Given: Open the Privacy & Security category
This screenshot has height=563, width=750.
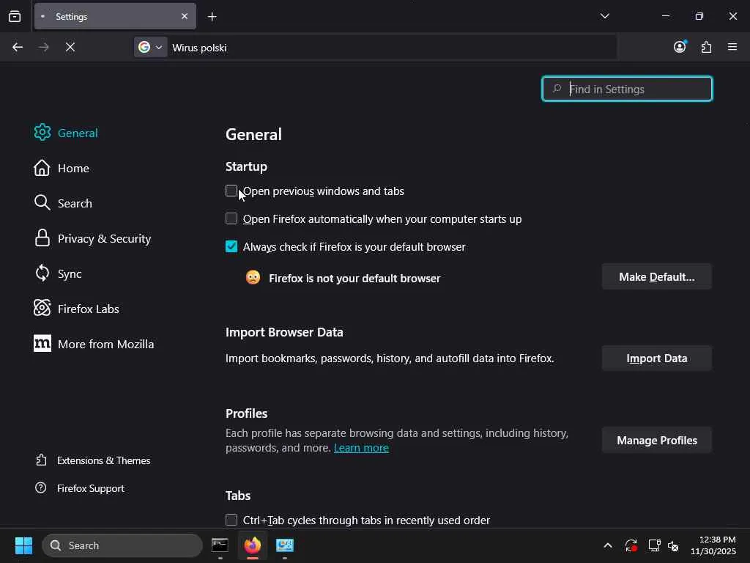Looking at the screenshot, I should 92,238.
